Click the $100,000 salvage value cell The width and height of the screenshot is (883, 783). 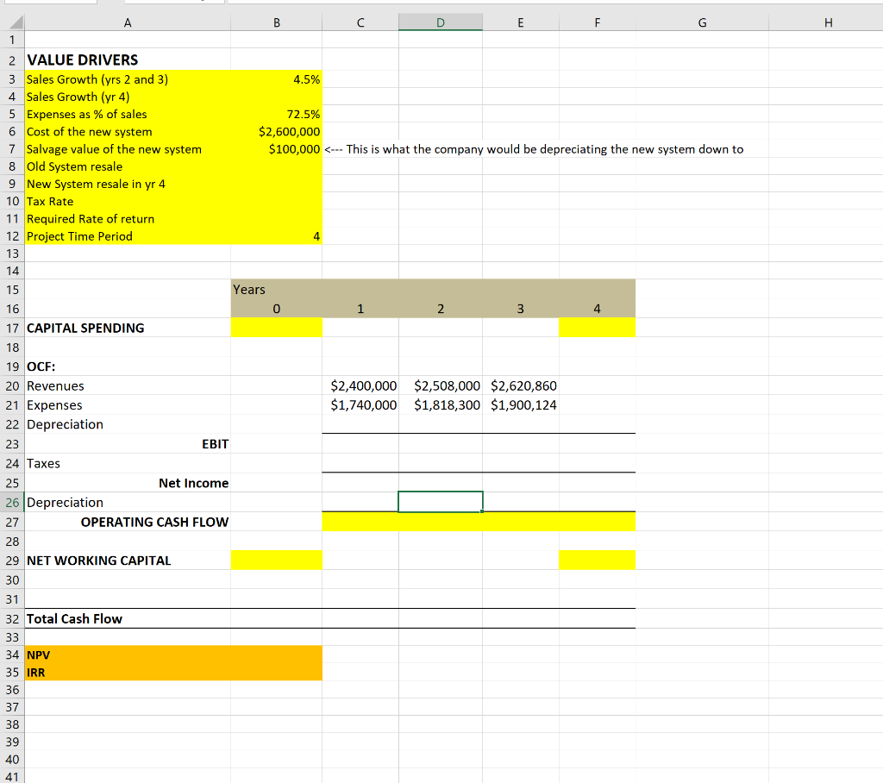point(276,148)
